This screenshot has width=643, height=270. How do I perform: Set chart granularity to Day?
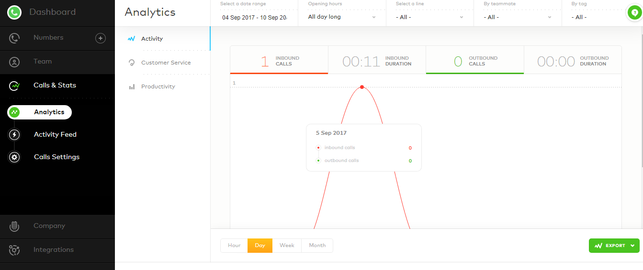pos(260,246)
